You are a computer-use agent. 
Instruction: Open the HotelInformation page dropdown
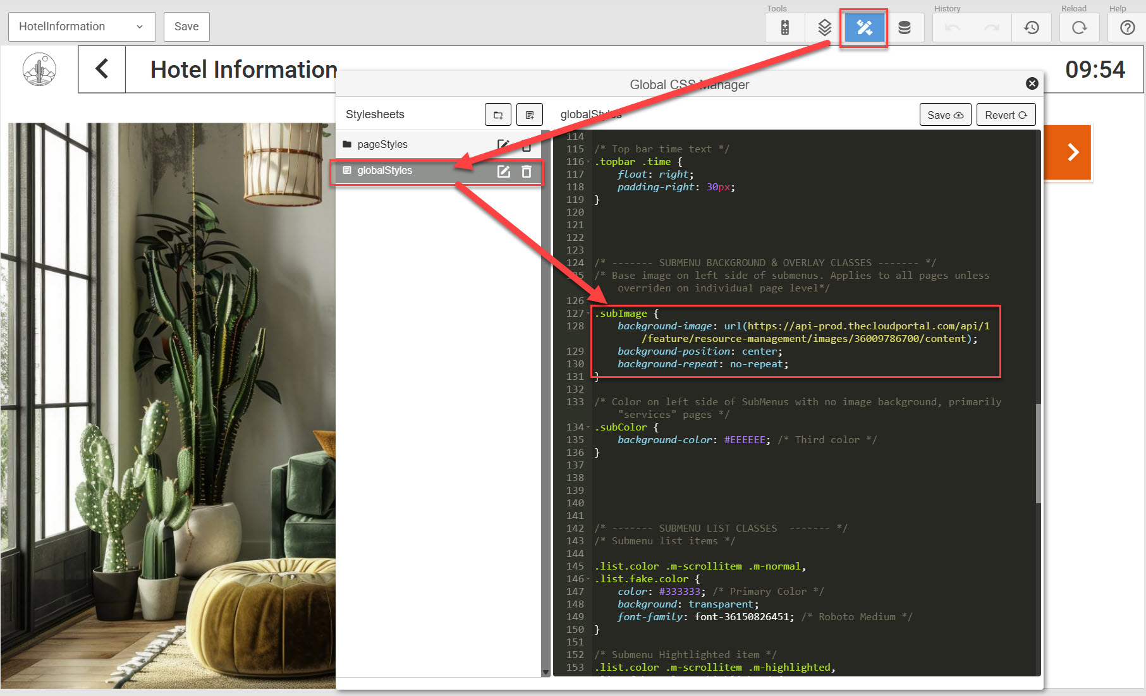pos(82,27)
